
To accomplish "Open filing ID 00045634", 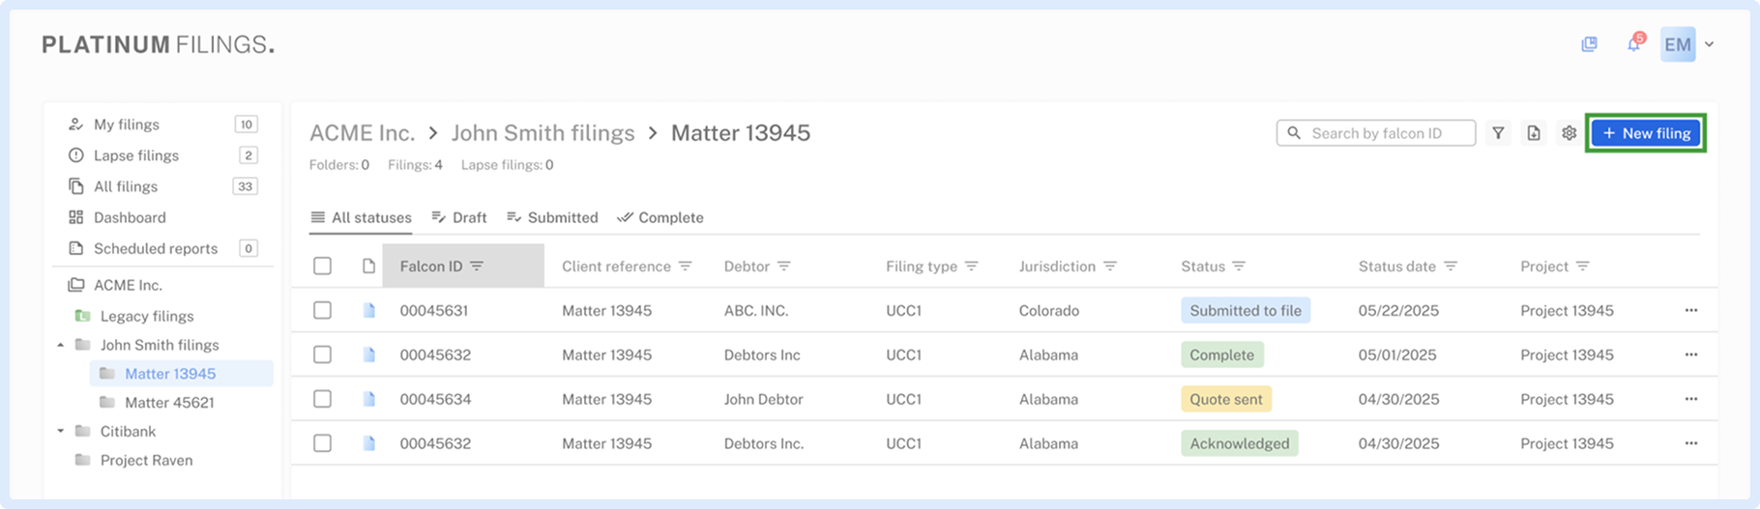I will pos(435,399).
